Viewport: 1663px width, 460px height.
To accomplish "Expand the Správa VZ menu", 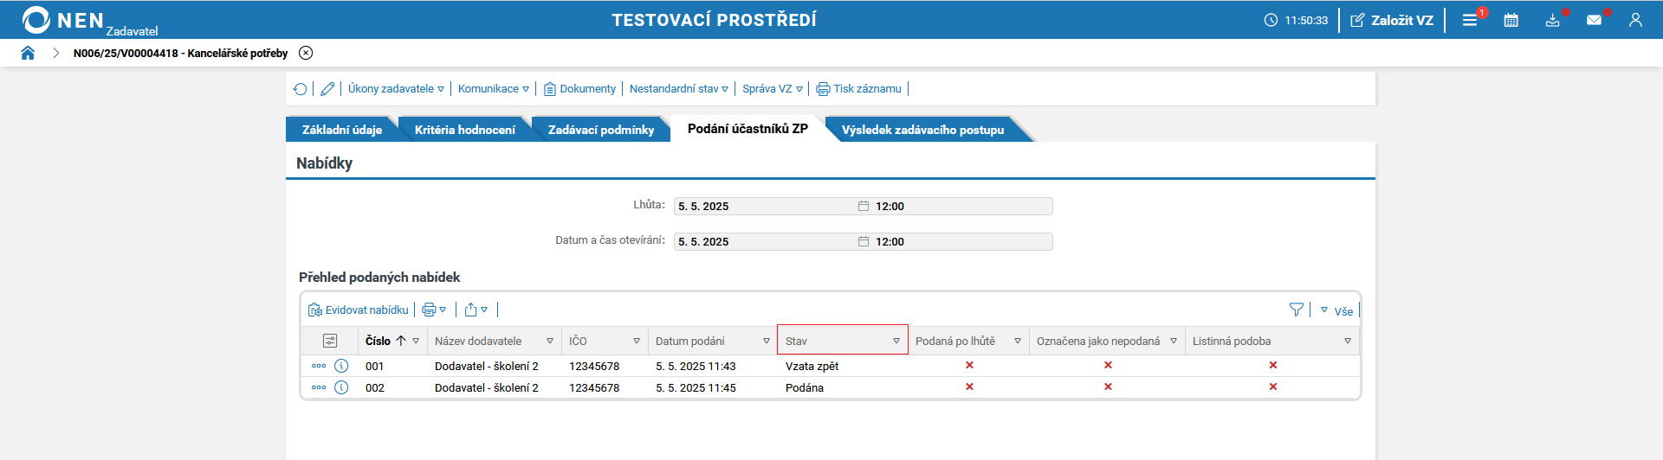I will click(x=773, y=89).
